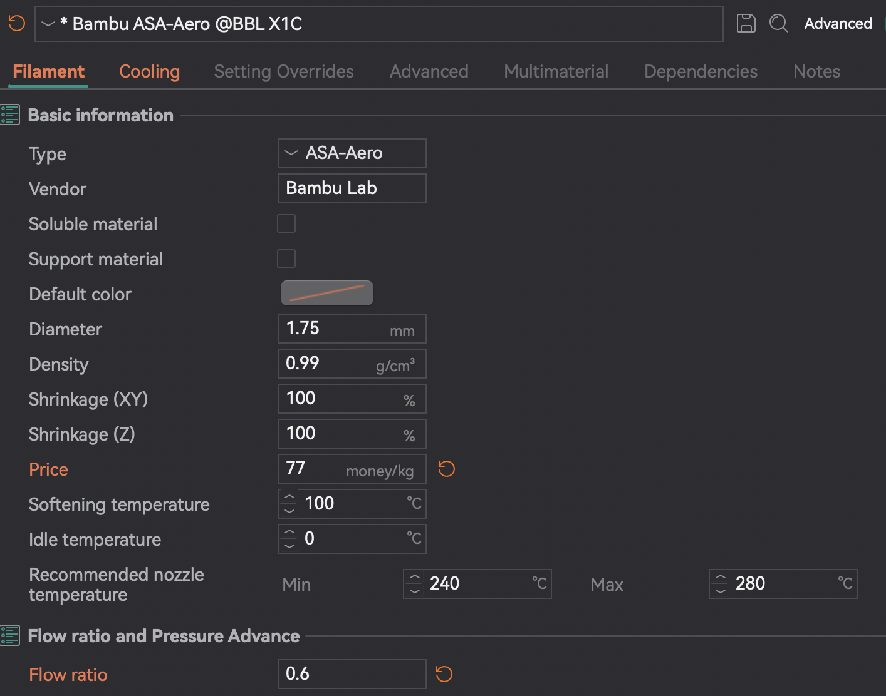Click the Recommended nozzle temperature label
886x696 pixels.
pos(117,585)
